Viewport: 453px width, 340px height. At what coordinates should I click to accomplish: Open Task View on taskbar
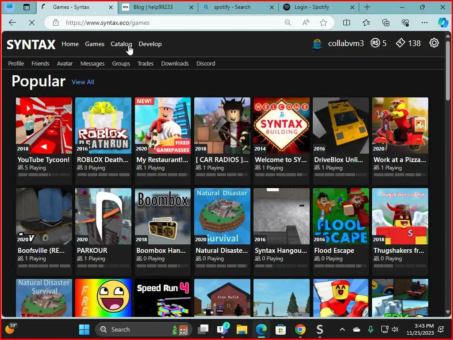tap(203, 329)
